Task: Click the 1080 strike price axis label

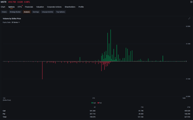Action: (x=184, y=98)
